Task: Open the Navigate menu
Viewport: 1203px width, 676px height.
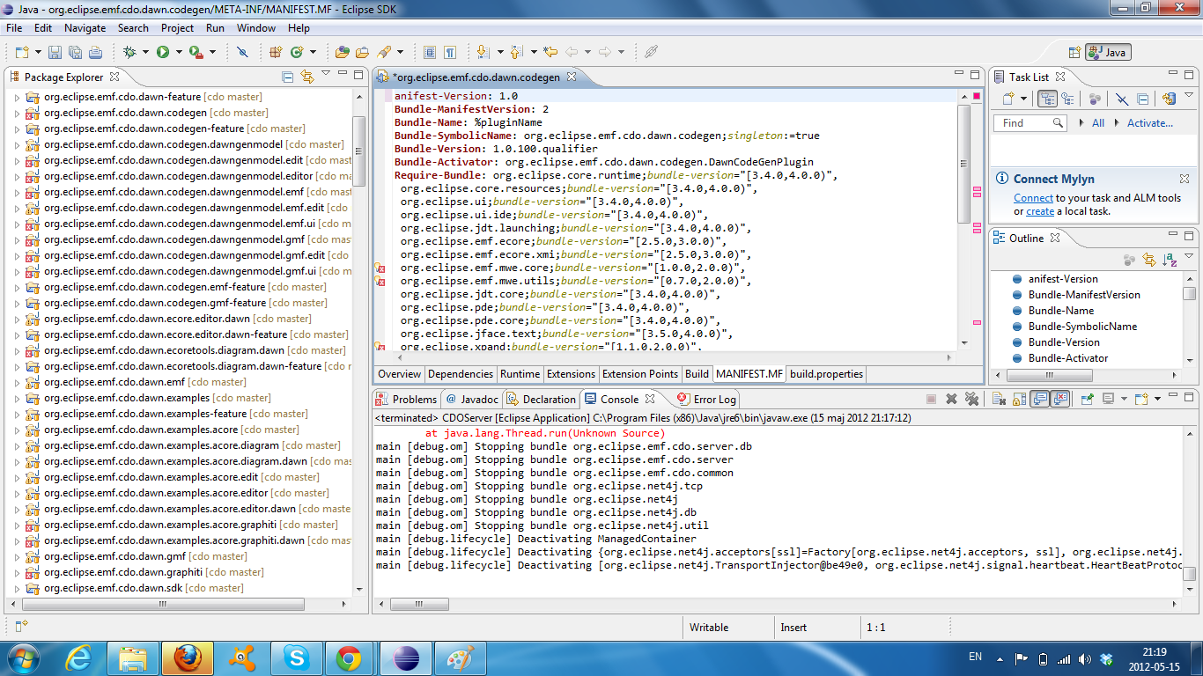Action: 85,28
